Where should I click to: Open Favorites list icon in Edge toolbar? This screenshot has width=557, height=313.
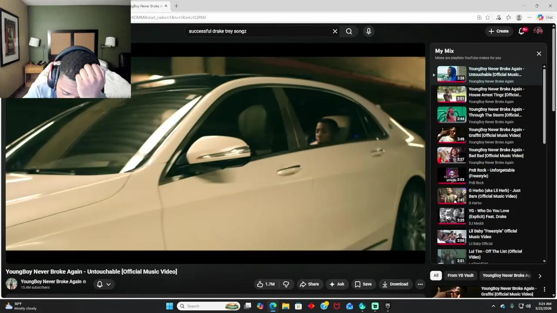coord(508,17)
